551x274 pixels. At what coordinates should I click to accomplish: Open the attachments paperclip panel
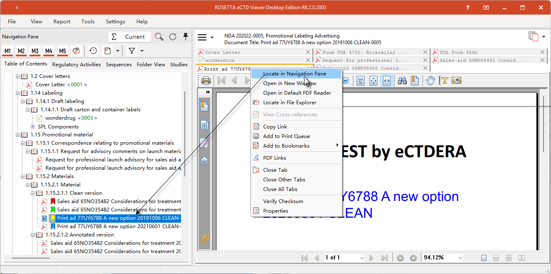tap(204, 239)
